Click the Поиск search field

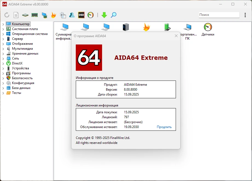(219, 15)
